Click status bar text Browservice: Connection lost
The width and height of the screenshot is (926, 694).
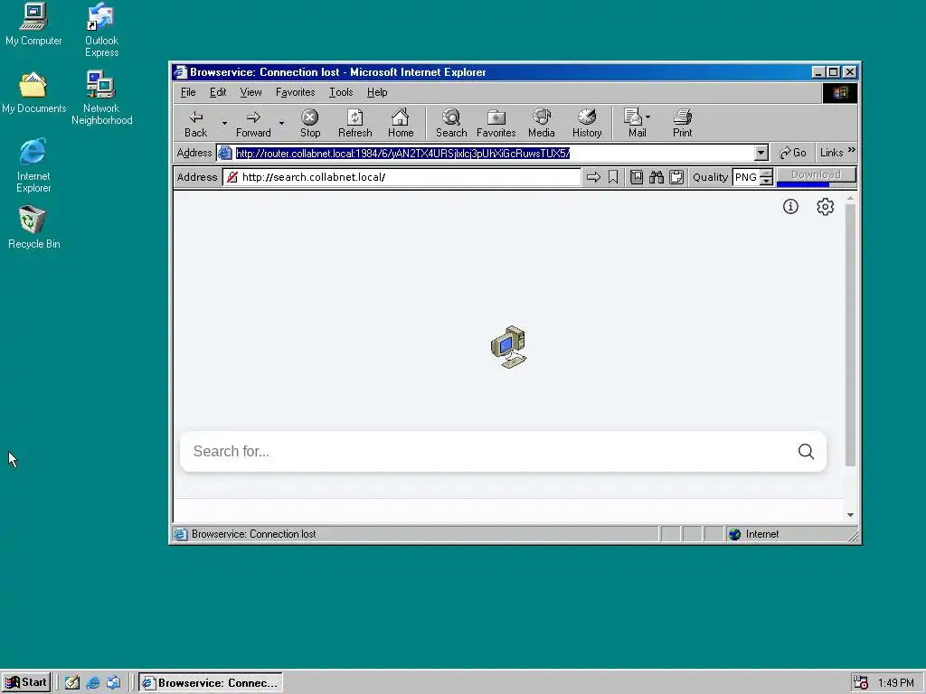pos(254,534)
